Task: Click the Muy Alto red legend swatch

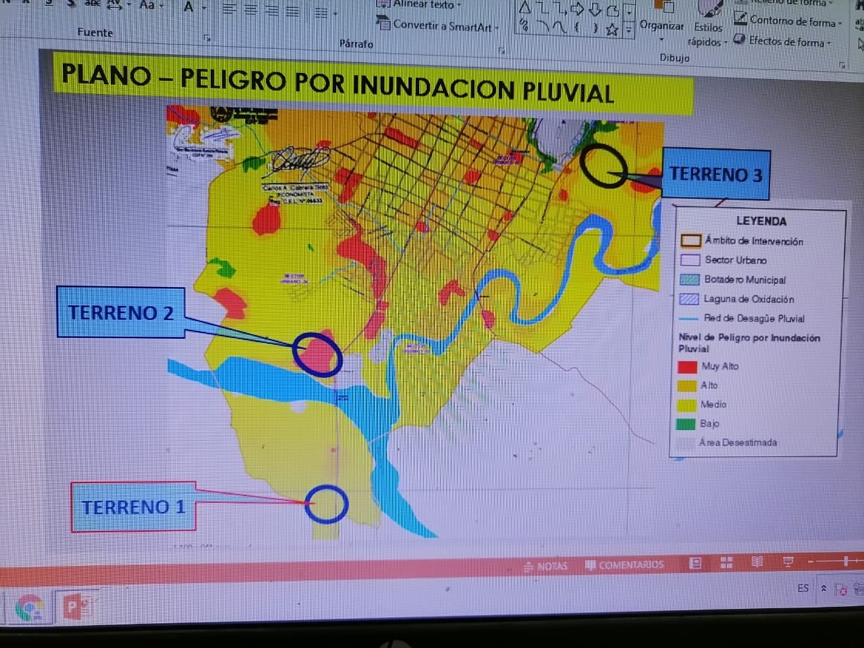Action: pos(687,366)
